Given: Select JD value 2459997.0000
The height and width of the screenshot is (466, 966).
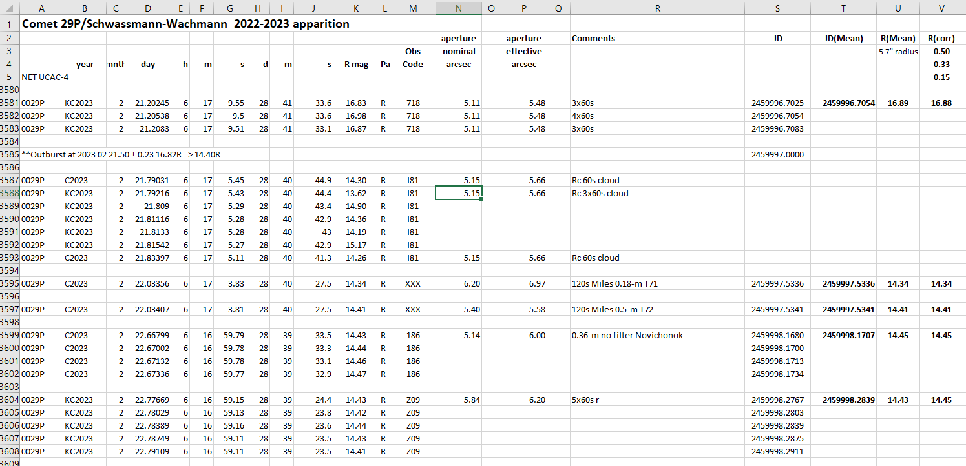Looking at the screenshot, I should [777, 154].
